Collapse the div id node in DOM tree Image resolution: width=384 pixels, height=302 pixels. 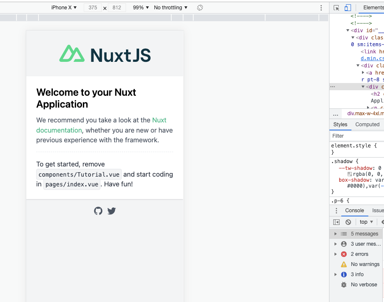click(348, 30)
